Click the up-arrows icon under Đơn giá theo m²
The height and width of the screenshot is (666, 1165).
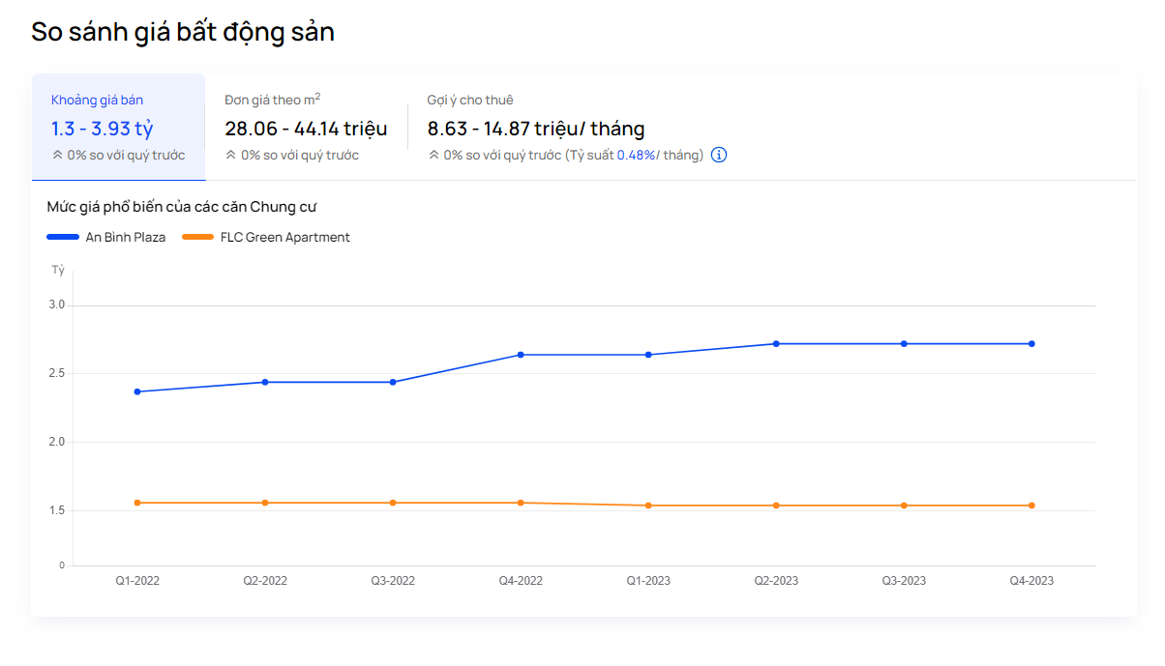(x=230, y=155)
